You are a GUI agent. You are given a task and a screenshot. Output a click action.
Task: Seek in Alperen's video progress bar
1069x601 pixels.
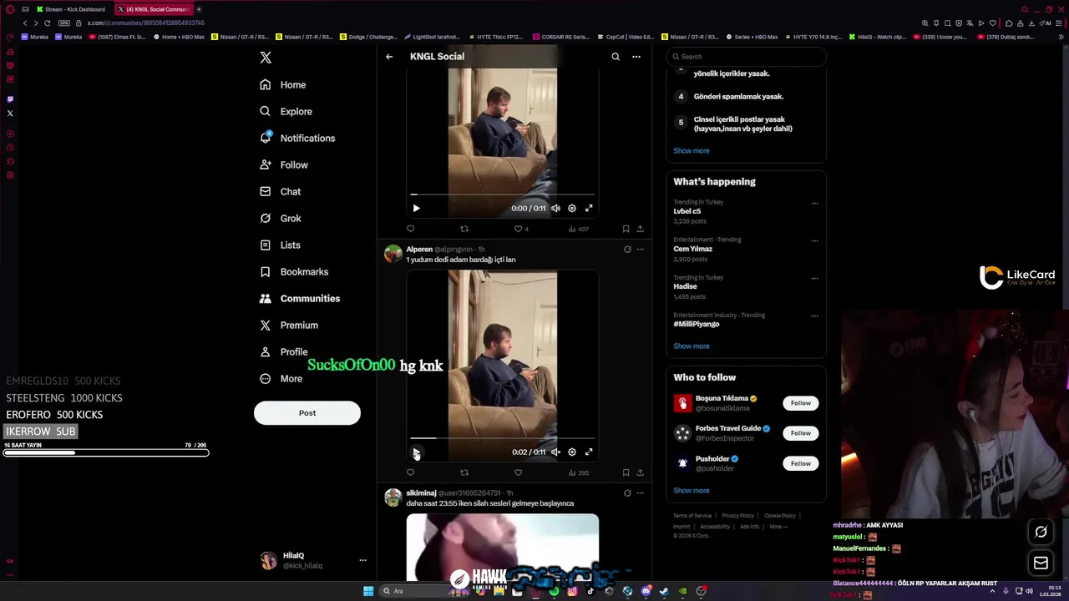coord(502,437)
